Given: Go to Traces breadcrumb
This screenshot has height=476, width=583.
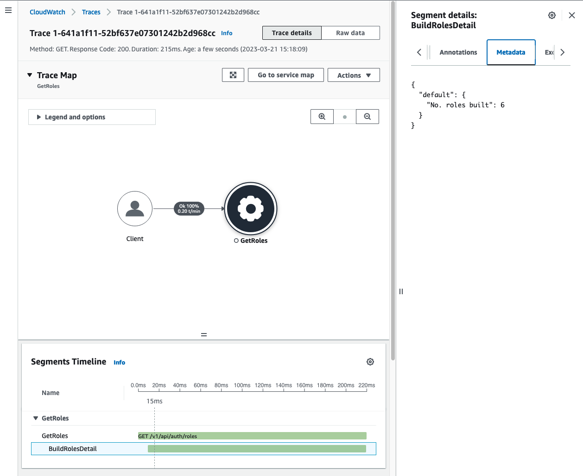Looking at the screenshot, I should point(91,12).
